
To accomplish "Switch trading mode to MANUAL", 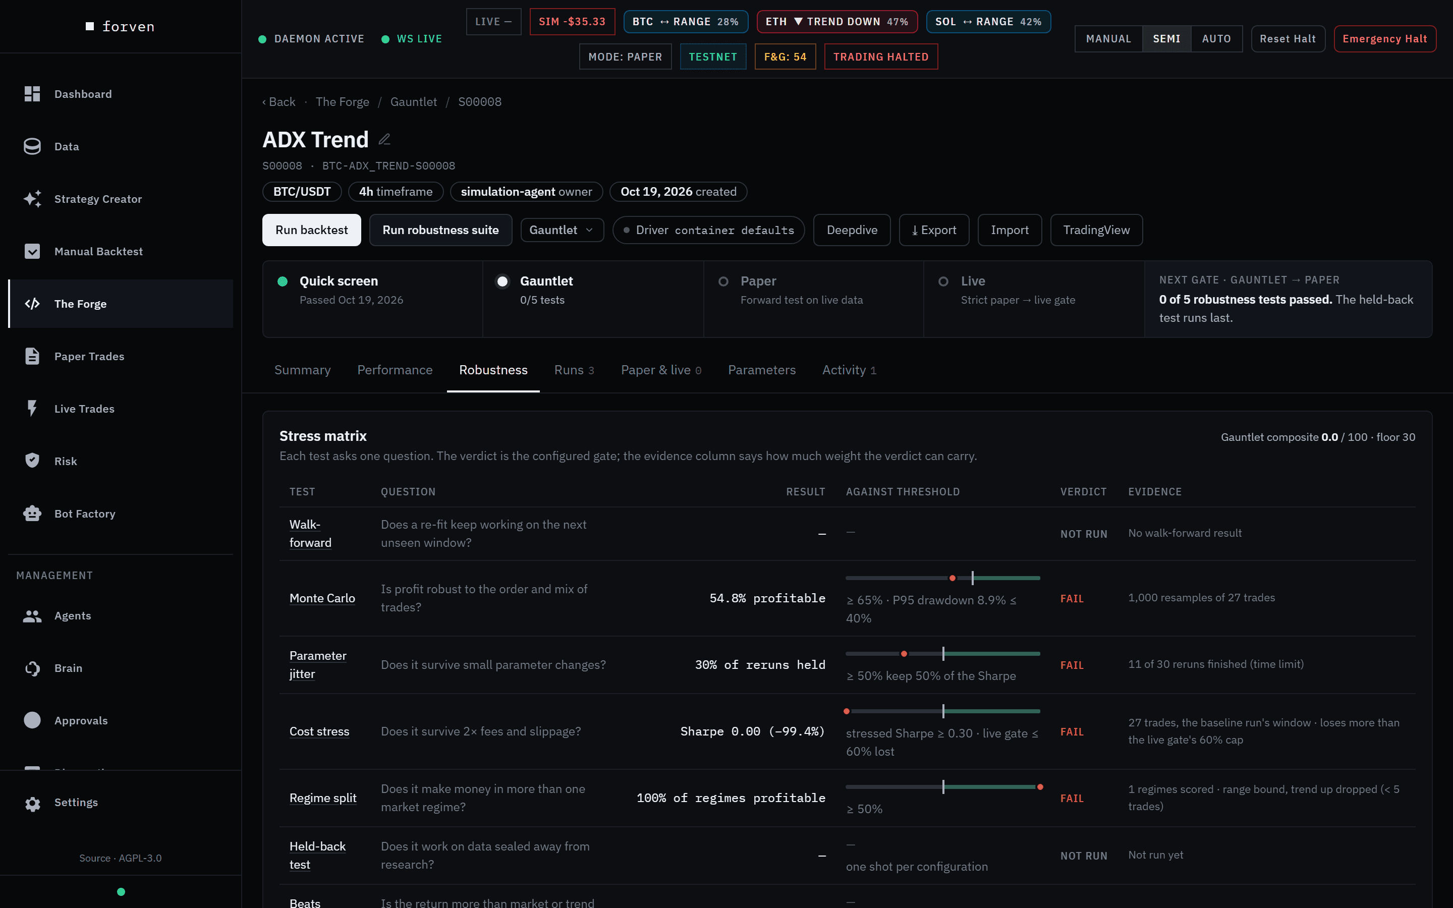I will coord(1108,39).
